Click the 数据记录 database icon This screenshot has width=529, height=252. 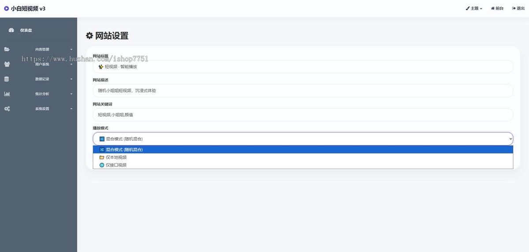pos(7,79)
